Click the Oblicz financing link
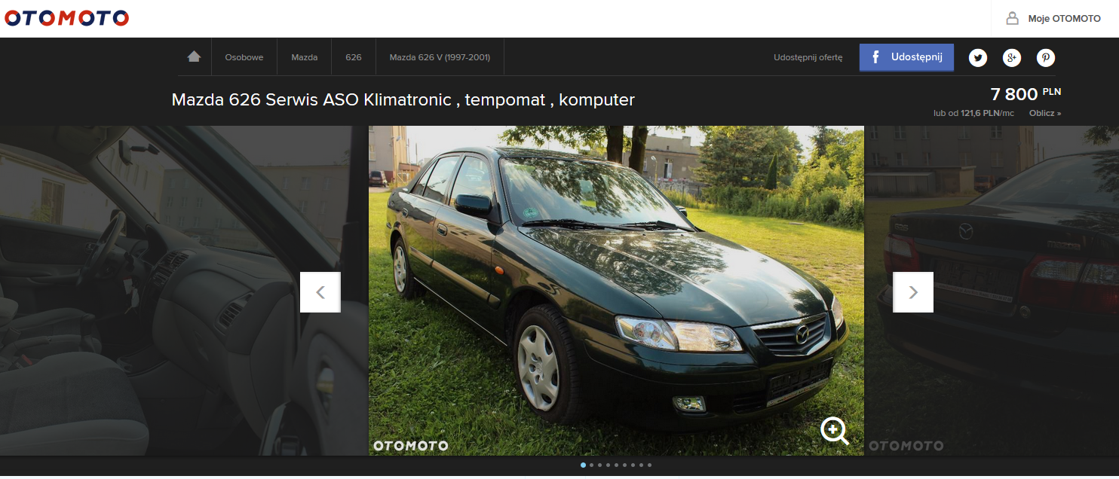Viewport: 1119px width, 479px height. click(1044, 114)
